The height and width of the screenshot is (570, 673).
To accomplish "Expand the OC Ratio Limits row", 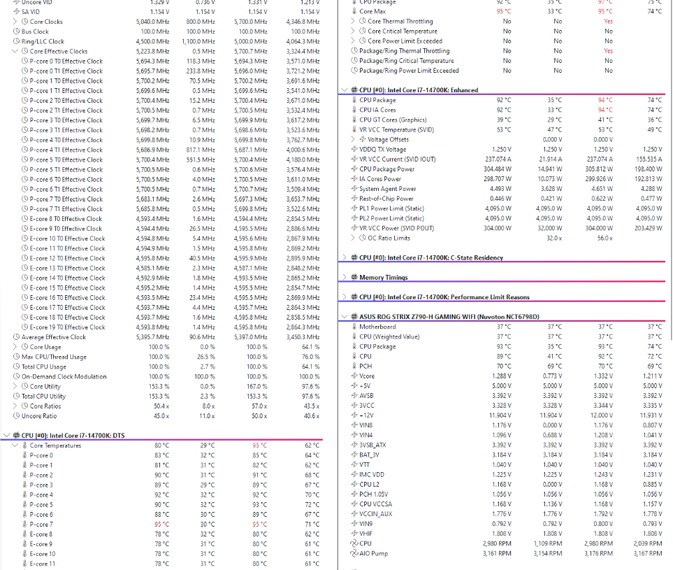I will [353, 238].
